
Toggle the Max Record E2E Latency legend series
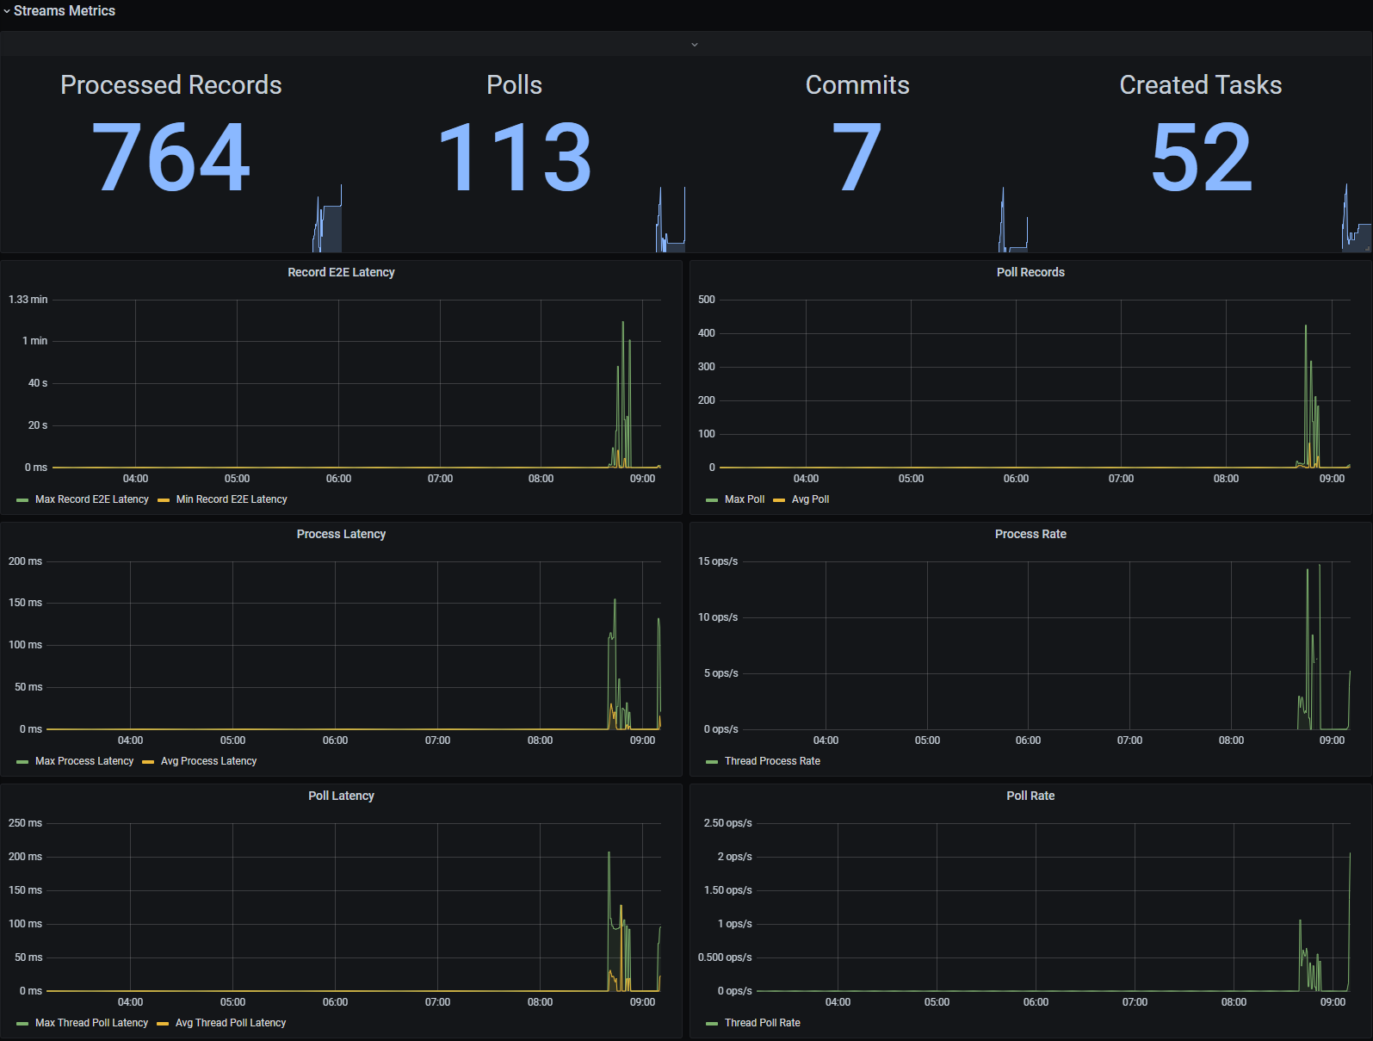pos(92,499)
